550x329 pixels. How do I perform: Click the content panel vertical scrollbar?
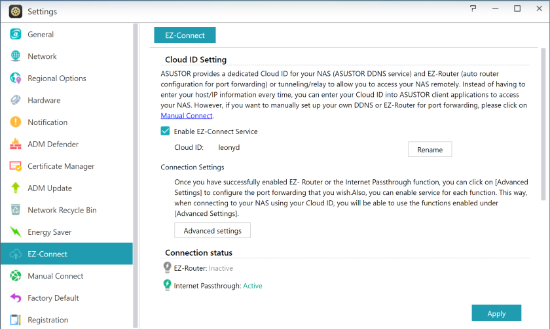pos(543,124)
